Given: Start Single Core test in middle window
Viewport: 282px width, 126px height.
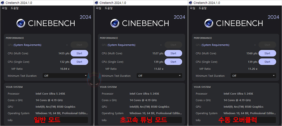Looking at the screenshot, I should pyautogui.click(x=173, y=62).
